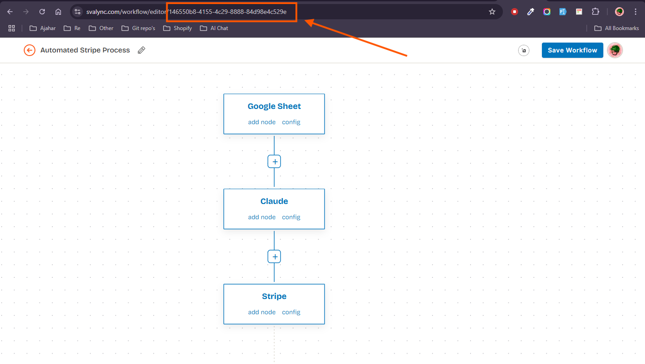Open the Re bookmark folder
The height and width of the screenshot is (364, 645).
pos(72,28)
